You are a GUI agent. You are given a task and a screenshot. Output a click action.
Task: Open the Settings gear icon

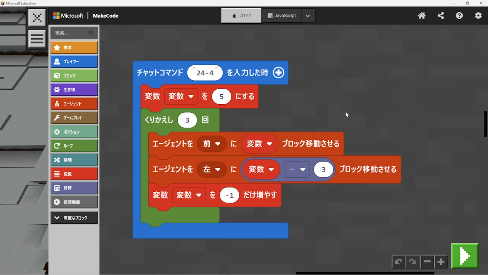pos(478,16)
